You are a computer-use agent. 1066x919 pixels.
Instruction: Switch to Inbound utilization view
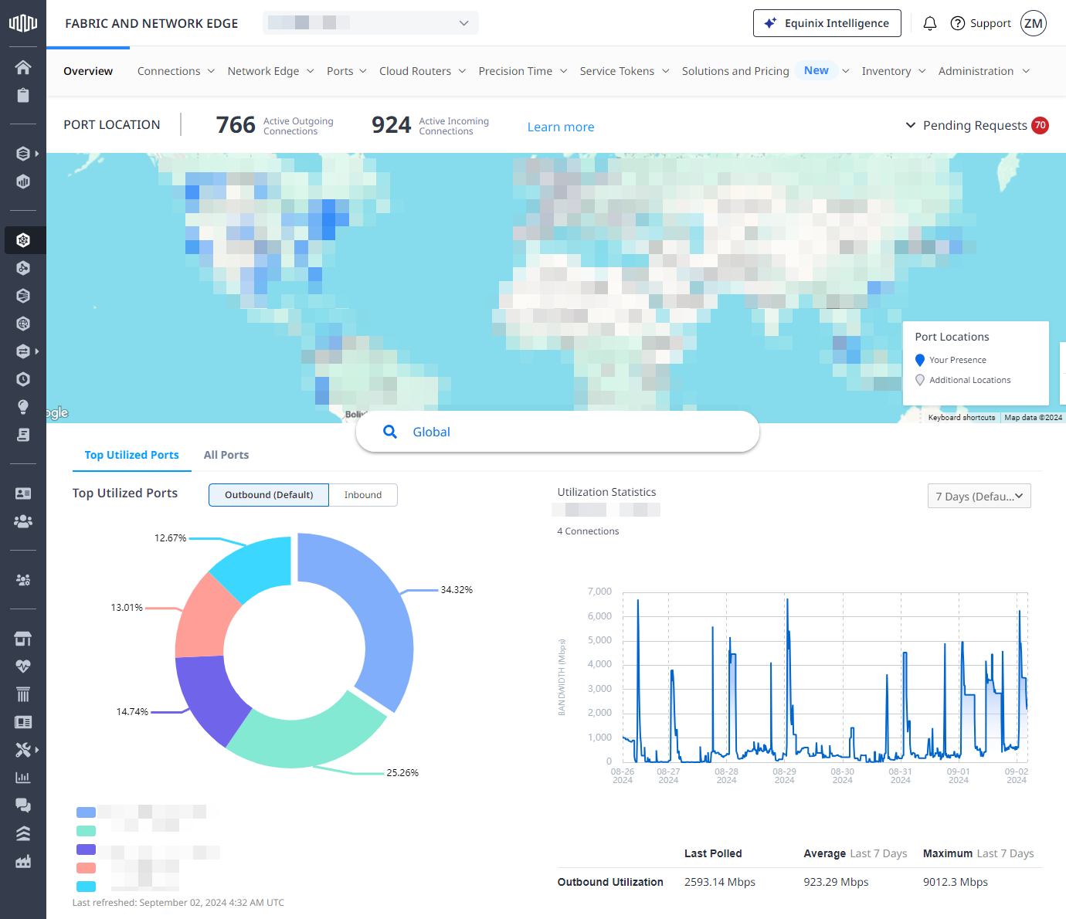363,495
